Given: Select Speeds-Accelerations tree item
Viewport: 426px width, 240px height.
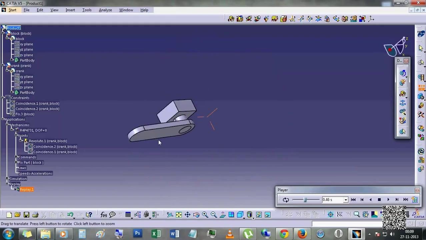Looking at the screenshot, I should (35, 173).
